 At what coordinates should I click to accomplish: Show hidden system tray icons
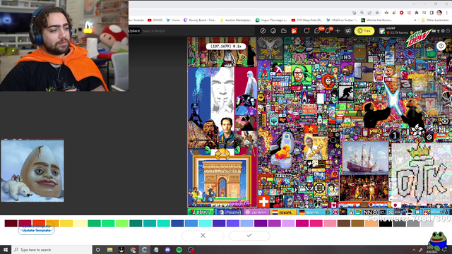[414, 250]
